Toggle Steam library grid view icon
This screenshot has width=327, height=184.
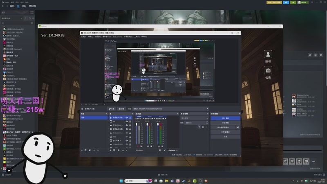(32, 13)
